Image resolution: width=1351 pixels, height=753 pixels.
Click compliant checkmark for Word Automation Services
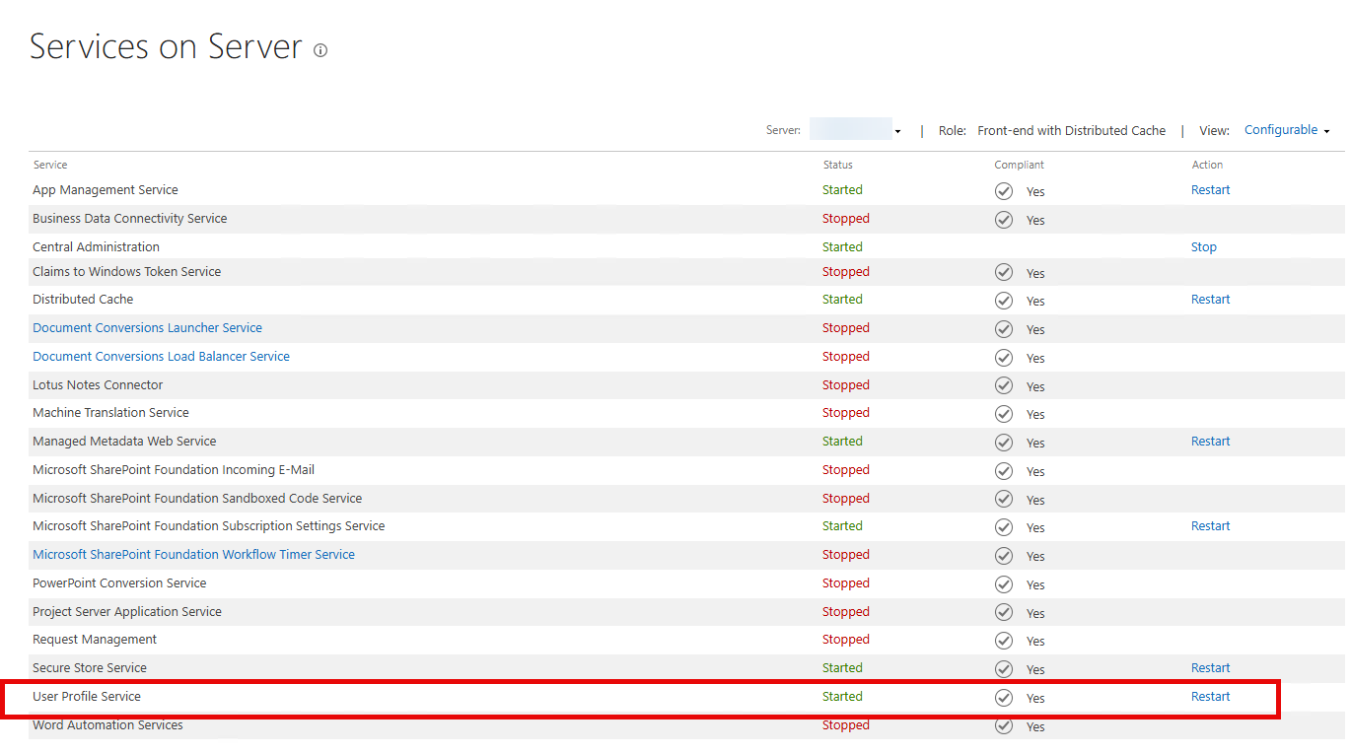pyautogui.click(x=1004, y=726)
